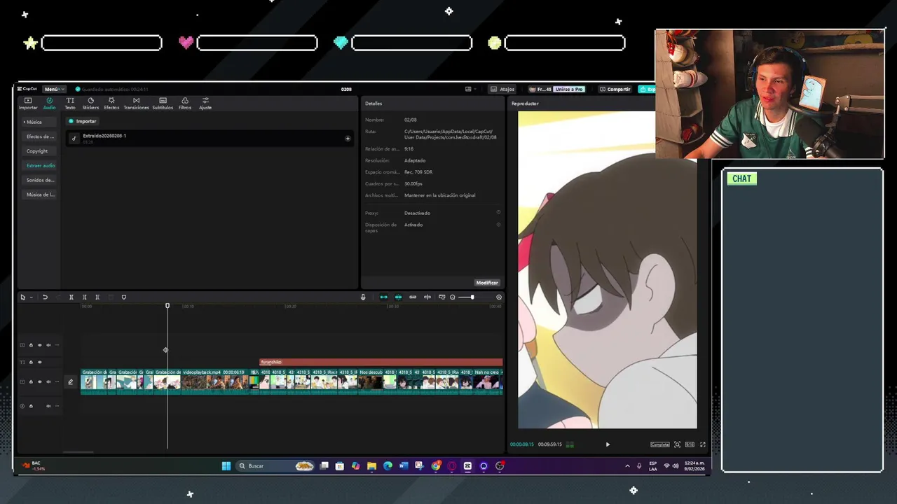Viewport: 897px width, 504px height.
Task: Toggle visibility eye of the main video track
Action: click(39, 382)
